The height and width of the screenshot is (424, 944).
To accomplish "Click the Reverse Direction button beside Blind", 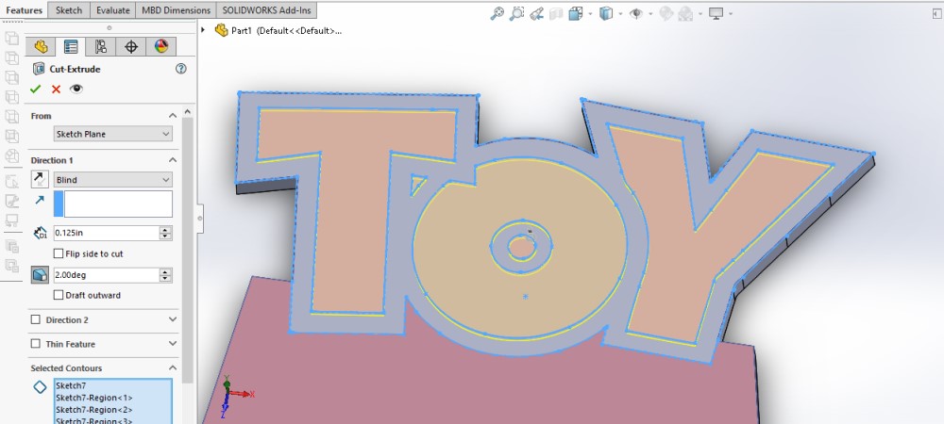I will pos(40,179).
